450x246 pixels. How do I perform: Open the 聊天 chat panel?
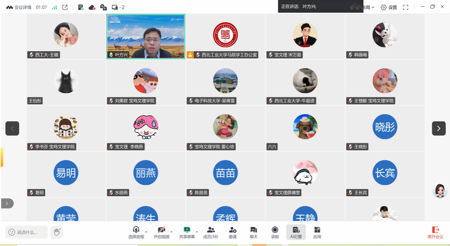(253, 233)
